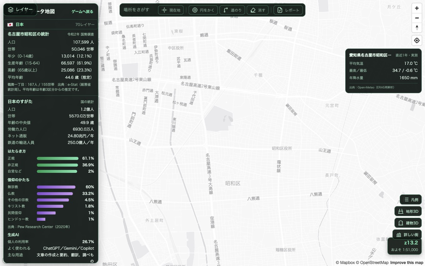
Task: Toggle 詳しい街 detailed city view
Action: (407, 234)
